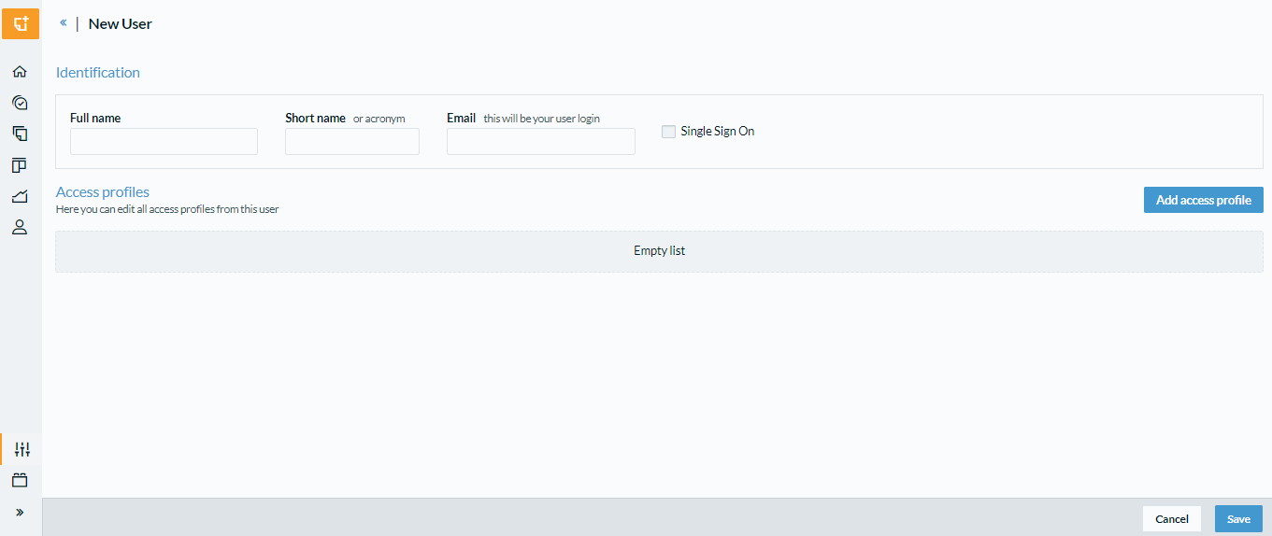The image size is (1272, 536).
Task: Focus the Email input field
Action: coord(541,141)
